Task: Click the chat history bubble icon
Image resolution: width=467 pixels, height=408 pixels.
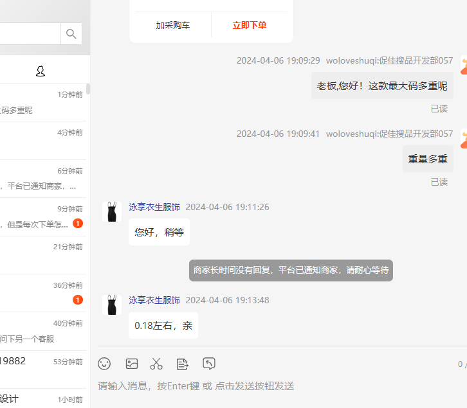Action: 209,364
